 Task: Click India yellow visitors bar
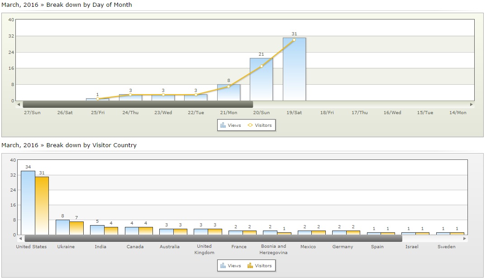(111, 231)
